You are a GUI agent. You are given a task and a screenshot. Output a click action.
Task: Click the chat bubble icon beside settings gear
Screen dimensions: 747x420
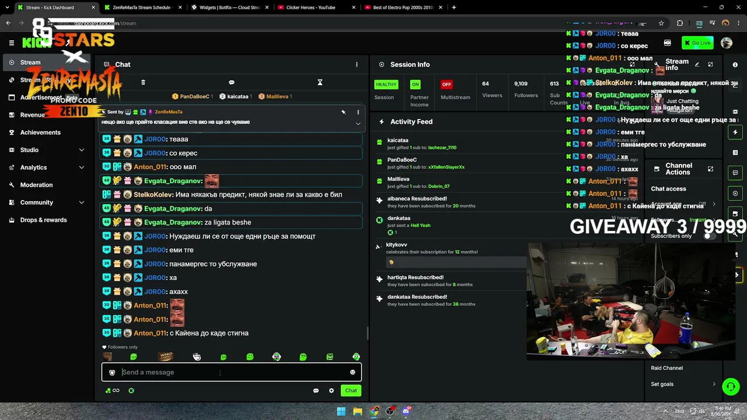316,391
